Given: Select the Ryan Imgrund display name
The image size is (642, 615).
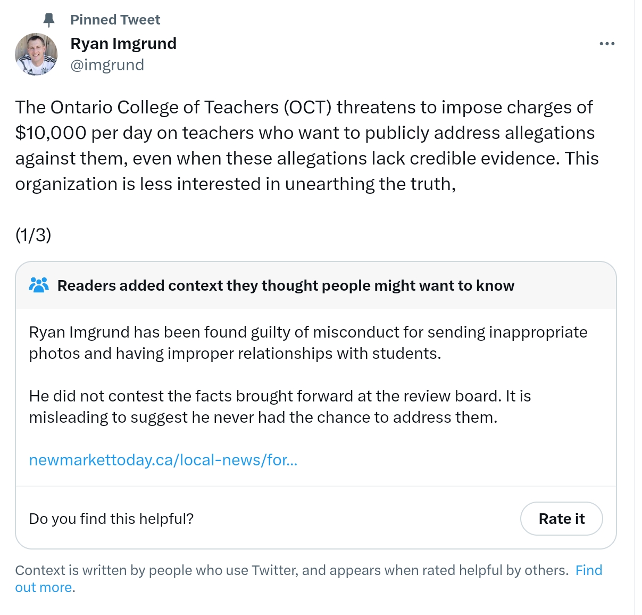Looking at the screenshot, I should [x=123, y=44].
